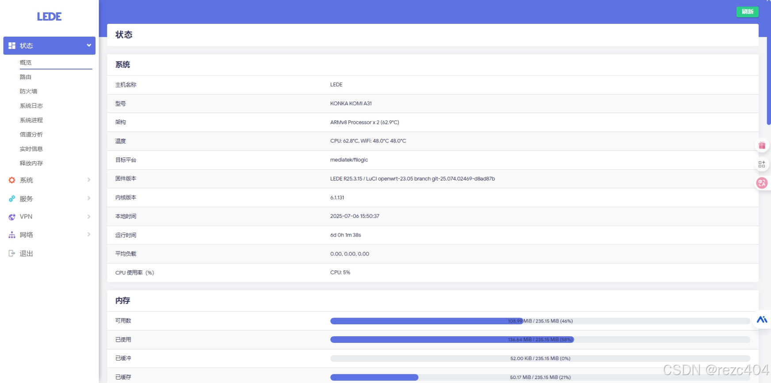
Task: Expand the 服务 menu chevron
Action: click(89, 198)
